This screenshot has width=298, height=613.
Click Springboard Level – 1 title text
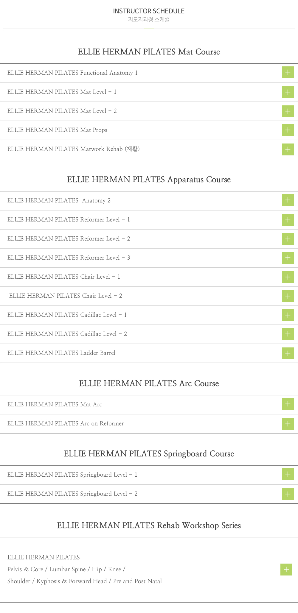[x=72, y=475]
